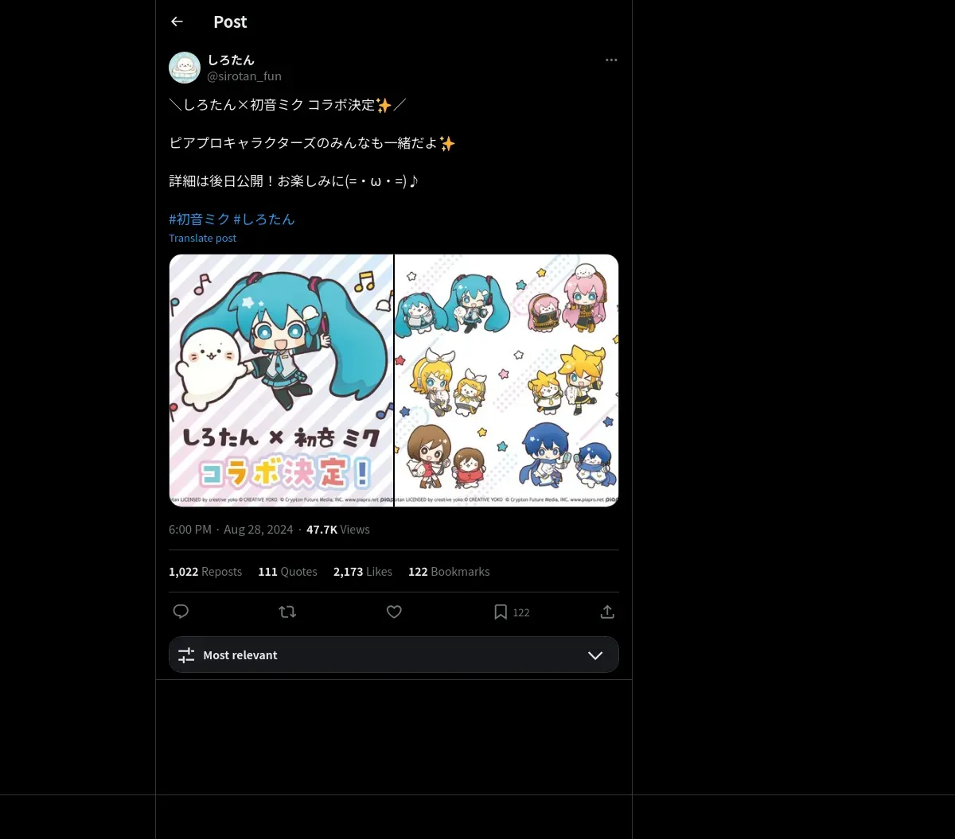Open the three-dot more options menu
This screenshot has width=955, height=839.
coord(611,60)
